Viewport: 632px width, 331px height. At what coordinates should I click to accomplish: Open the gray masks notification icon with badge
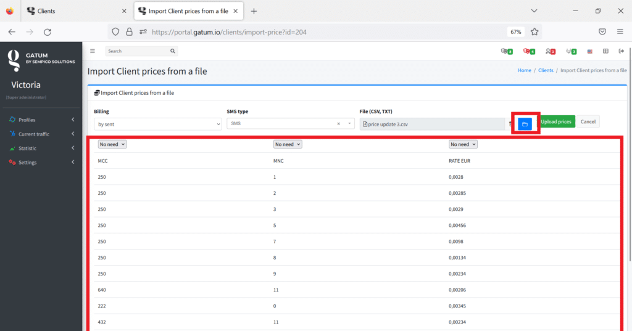click(x=507, y=51)
